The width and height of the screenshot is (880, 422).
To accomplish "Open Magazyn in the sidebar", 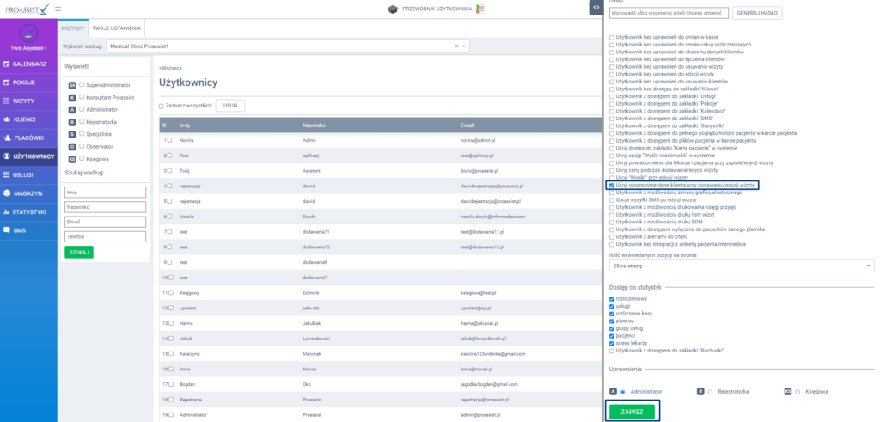I will [27, 193].
